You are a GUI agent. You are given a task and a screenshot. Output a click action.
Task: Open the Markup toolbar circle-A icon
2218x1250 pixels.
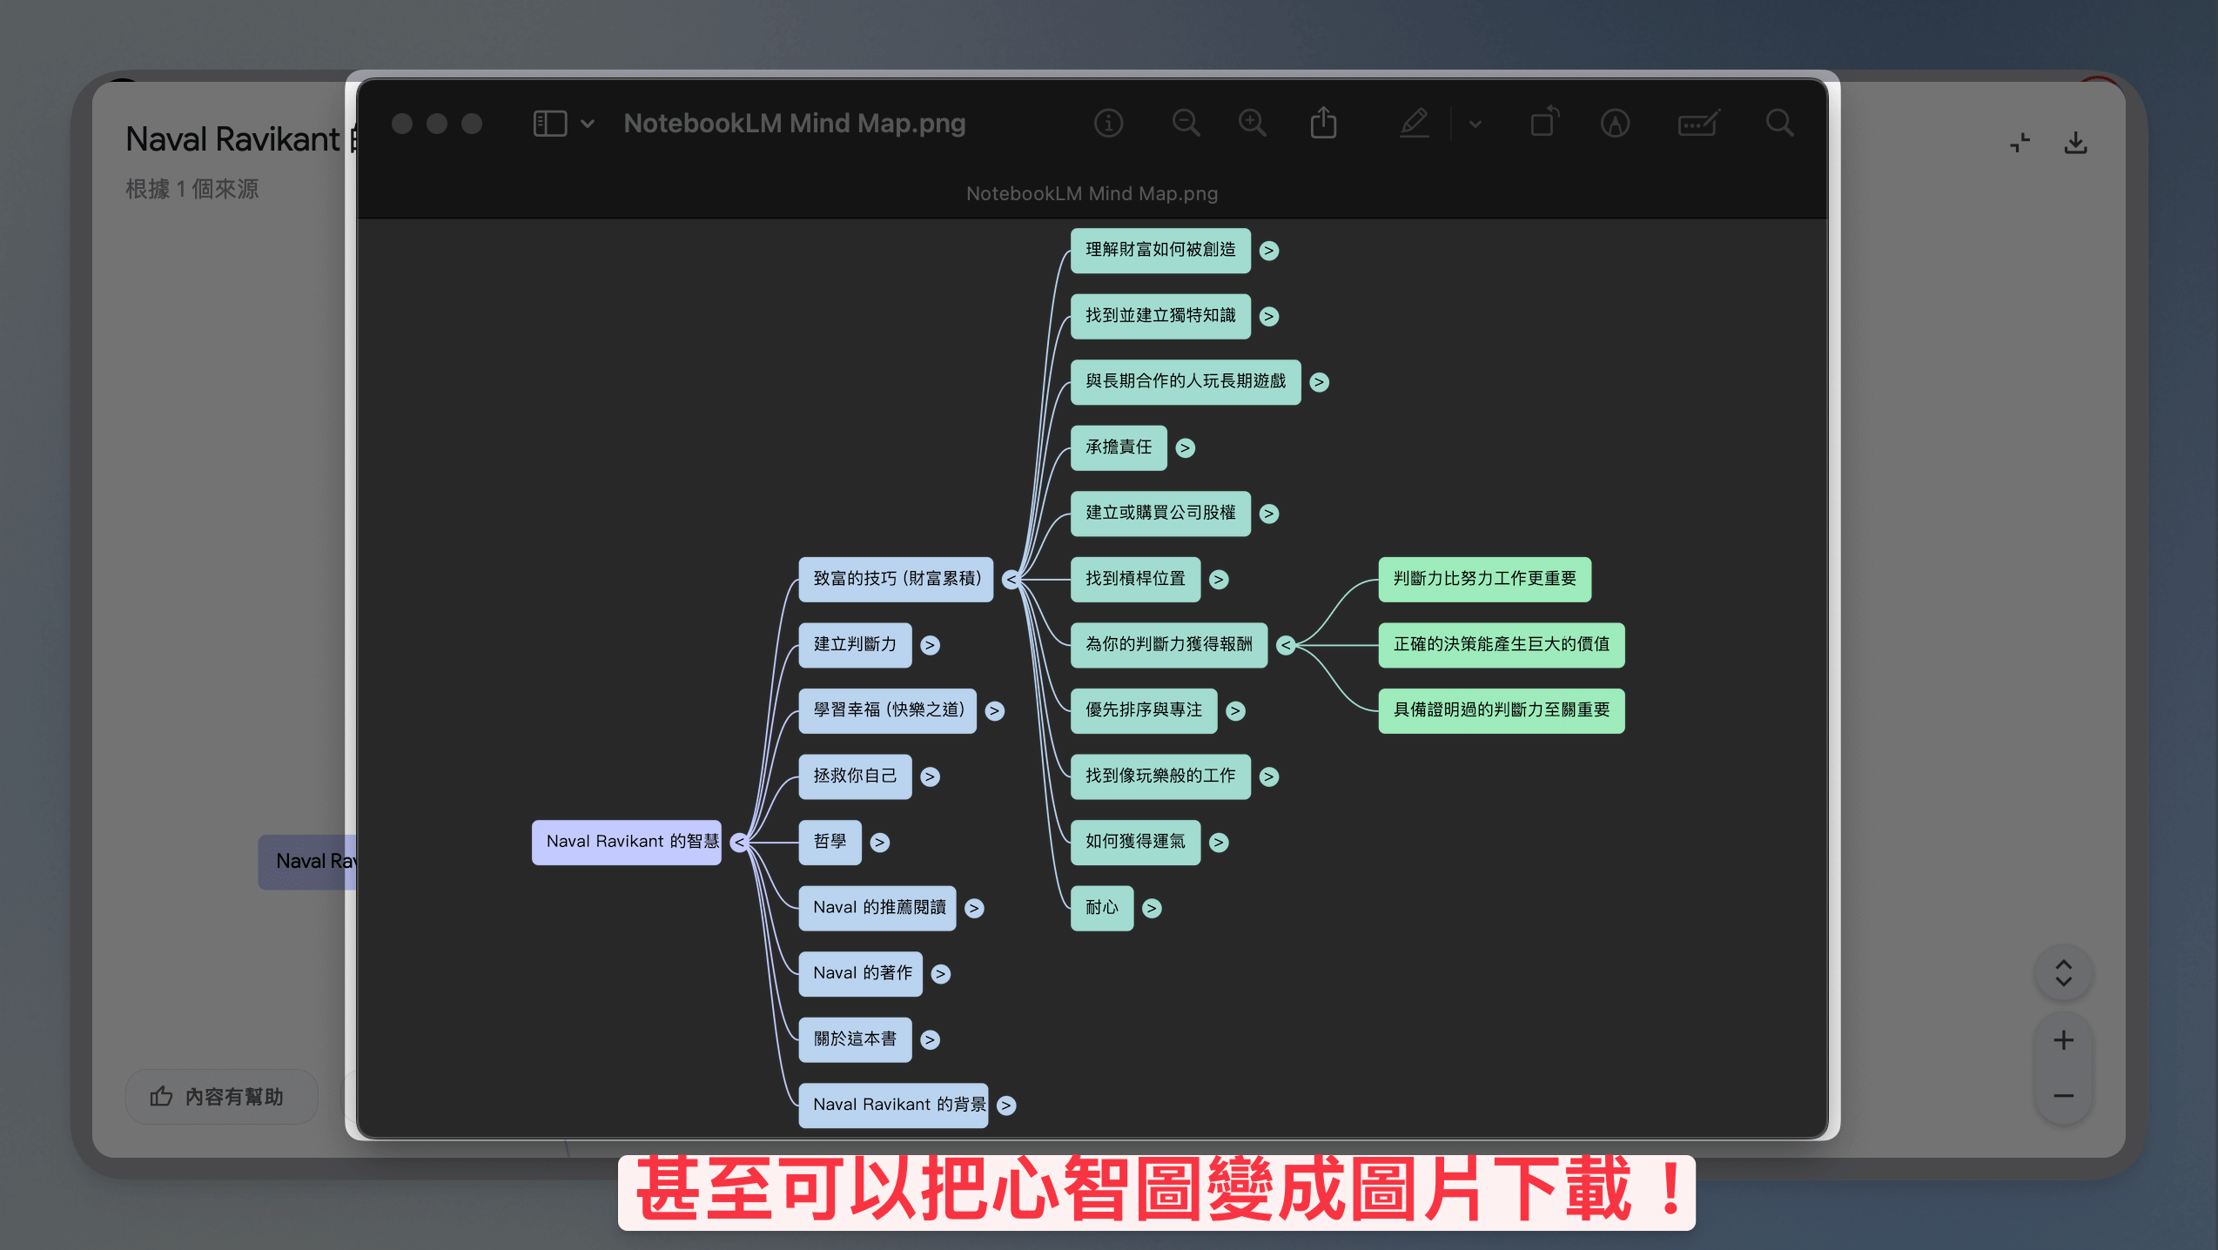point(1615,124)
